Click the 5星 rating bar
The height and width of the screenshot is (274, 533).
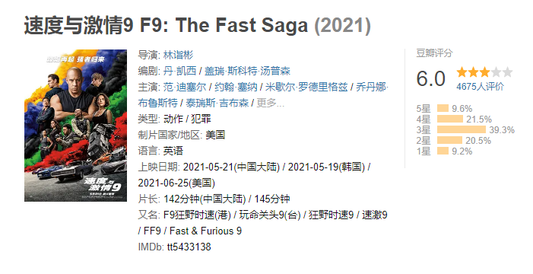(443, 109)
